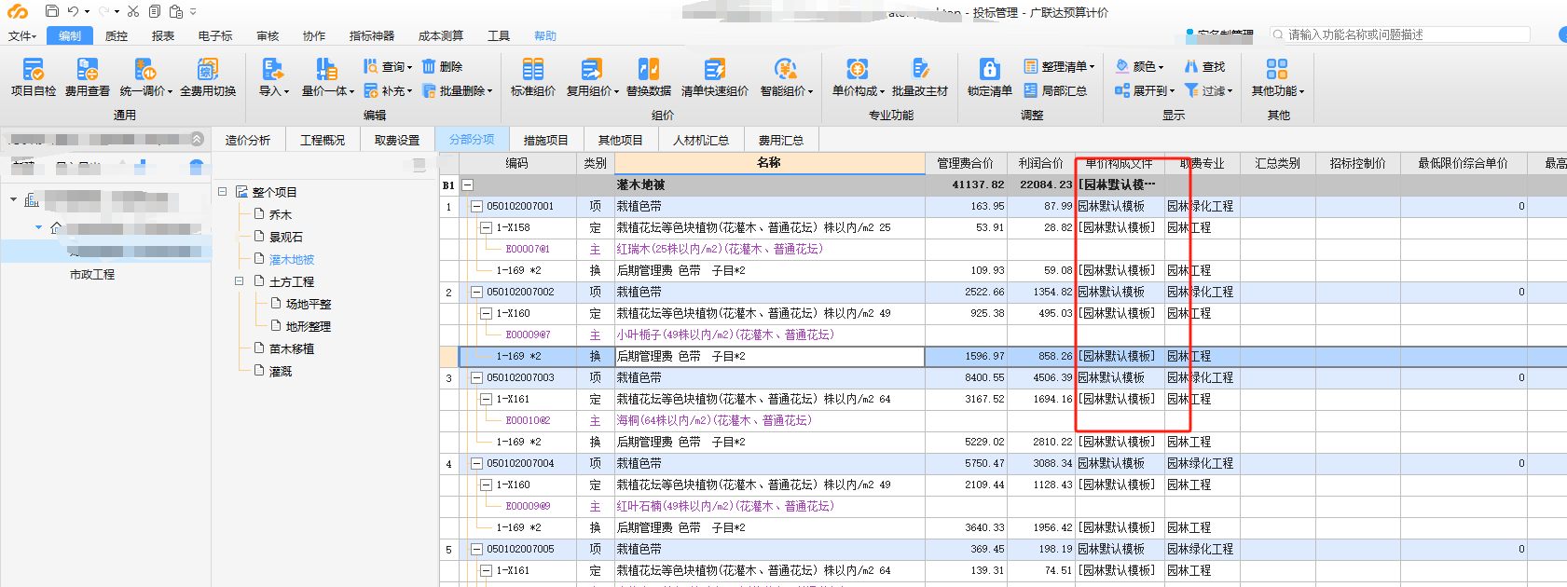Open the 帮助 menu
The height and width of the screenshot is (587, 1567).
point(545,36)
